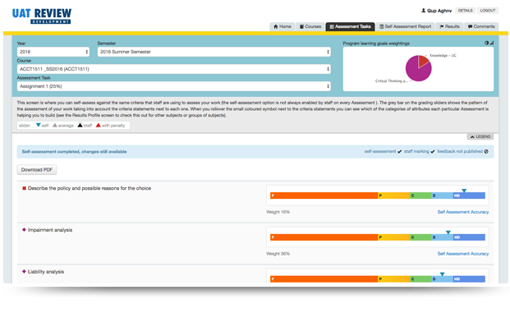Click the user icon beside Qup Aghnv
The width and height of the screenshot is (510, 313).
(423, 11)
